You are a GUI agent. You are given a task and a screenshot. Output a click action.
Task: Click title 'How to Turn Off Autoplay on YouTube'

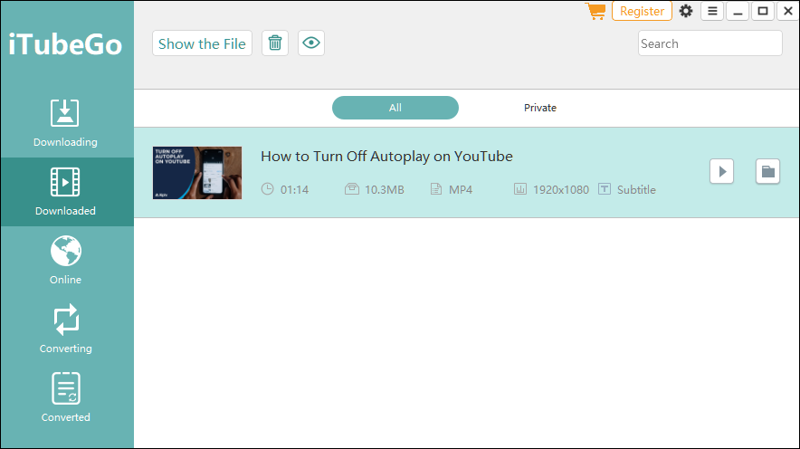pyautogui.click(x=386, y=156)
